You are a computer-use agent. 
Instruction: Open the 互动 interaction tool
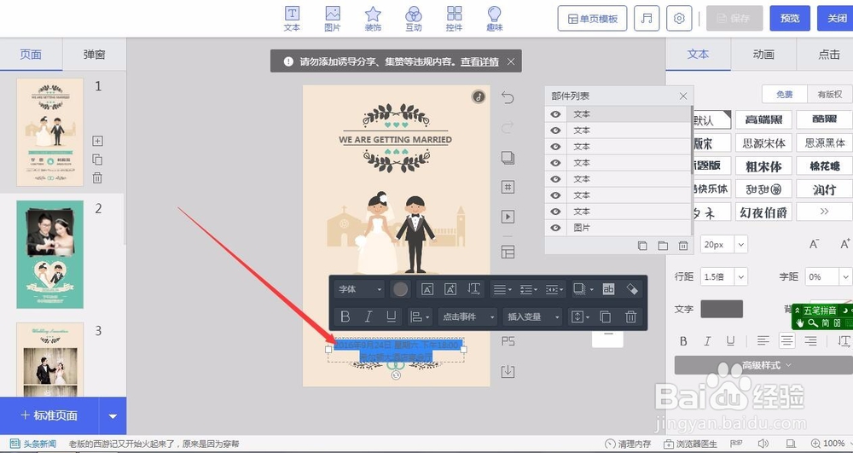(414, 19)
